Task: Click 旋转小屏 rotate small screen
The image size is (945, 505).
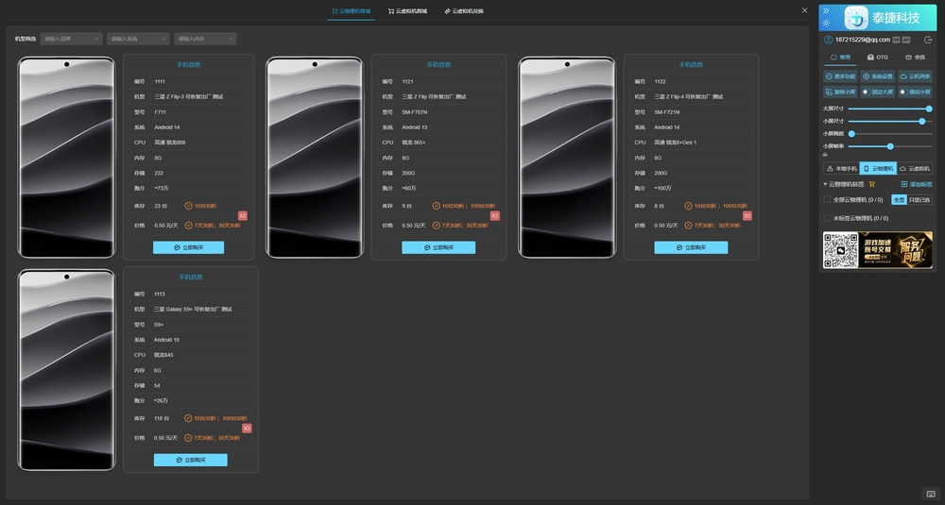Action: tap(839, 92)
